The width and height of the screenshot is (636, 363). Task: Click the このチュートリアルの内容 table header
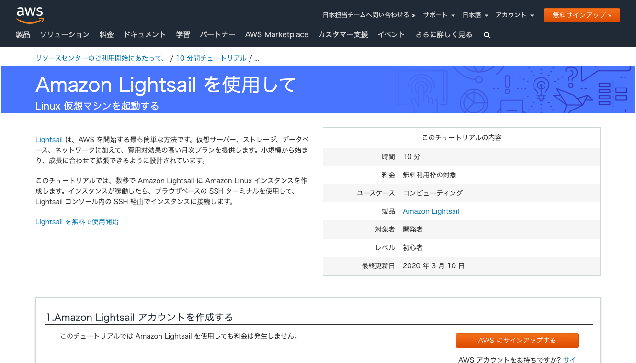462,138
